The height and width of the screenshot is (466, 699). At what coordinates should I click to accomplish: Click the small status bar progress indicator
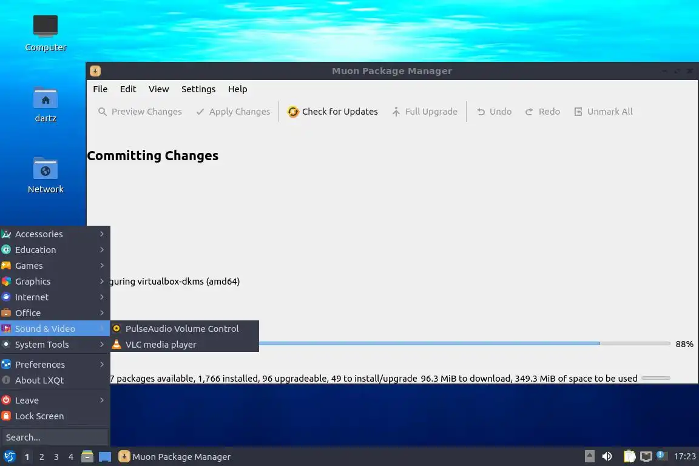[x=656, y=378]
